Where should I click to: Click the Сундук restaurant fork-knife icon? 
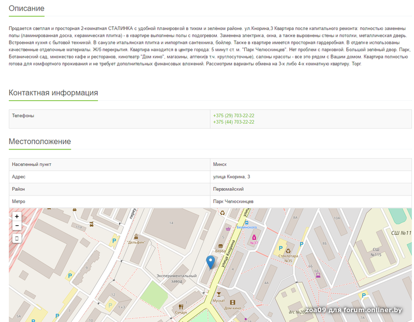tap(181, 306)
